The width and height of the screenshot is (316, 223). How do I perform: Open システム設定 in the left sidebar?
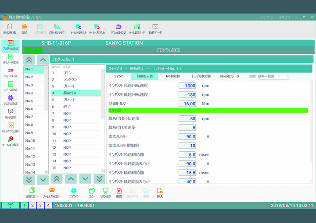[11, 100]
